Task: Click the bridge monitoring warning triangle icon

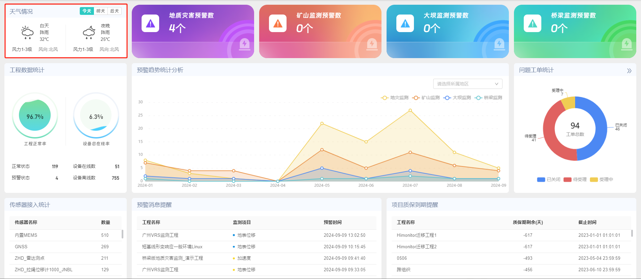Action: (x=533, y=24)
